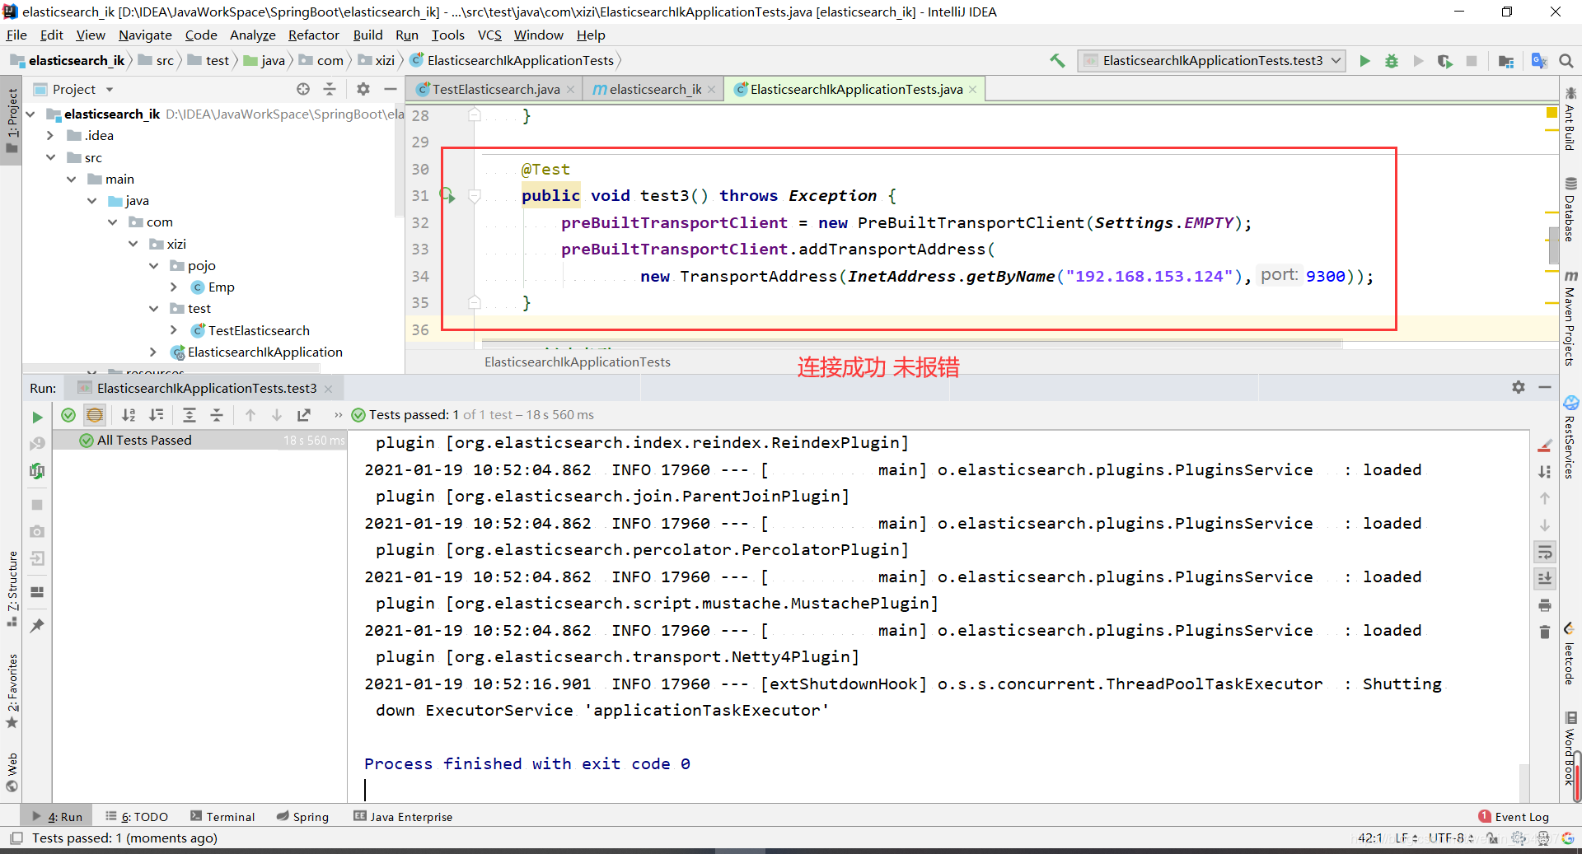This screenshot has height=854, width=1582.
Task: Toggle Show Passed tests filter
Action: click(68, 415)
